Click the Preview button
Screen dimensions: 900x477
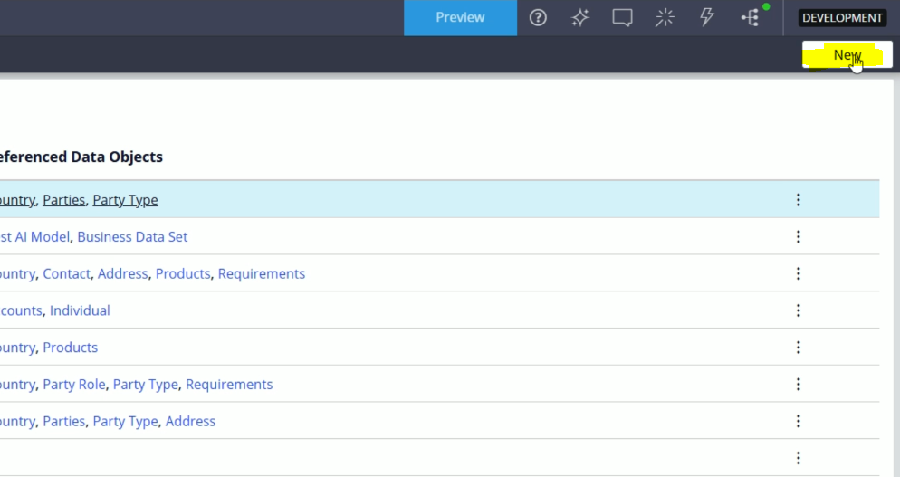[x=460, y=17]
